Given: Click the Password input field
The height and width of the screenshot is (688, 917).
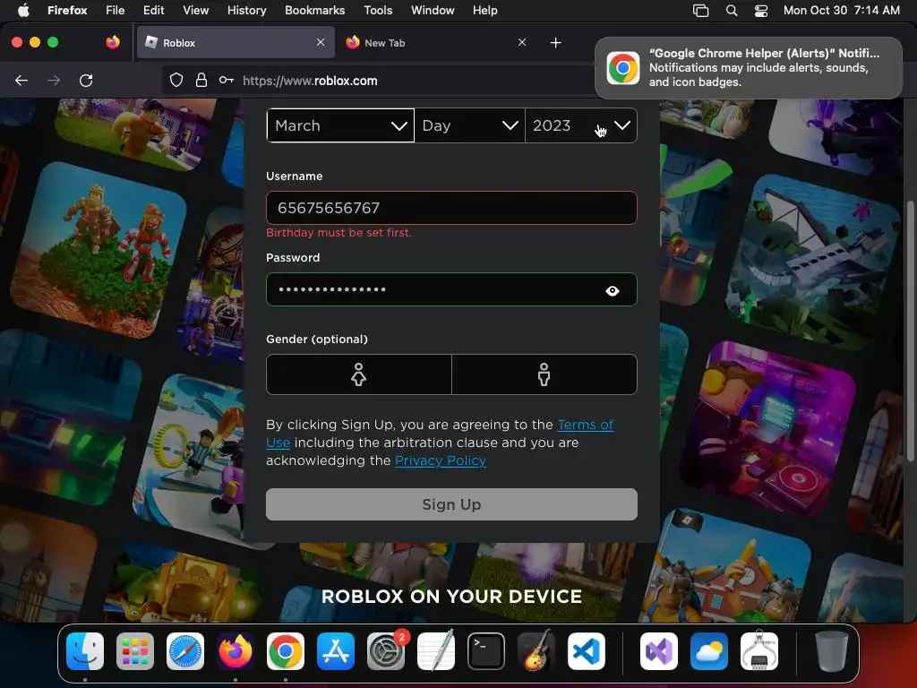Looking at the screenshot, I should click(x=451, y=289).
